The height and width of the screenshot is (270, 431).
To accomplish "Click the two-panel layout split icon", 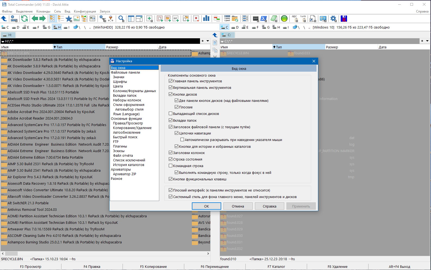I will tap(131, 18).
